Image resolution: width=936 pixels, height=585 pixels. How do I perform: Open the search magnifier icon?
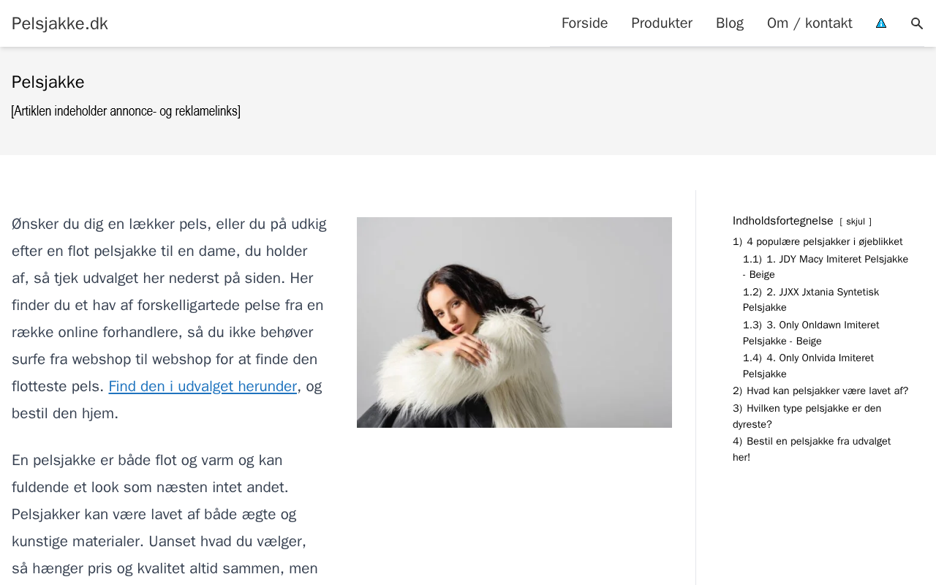pos(917,23)
